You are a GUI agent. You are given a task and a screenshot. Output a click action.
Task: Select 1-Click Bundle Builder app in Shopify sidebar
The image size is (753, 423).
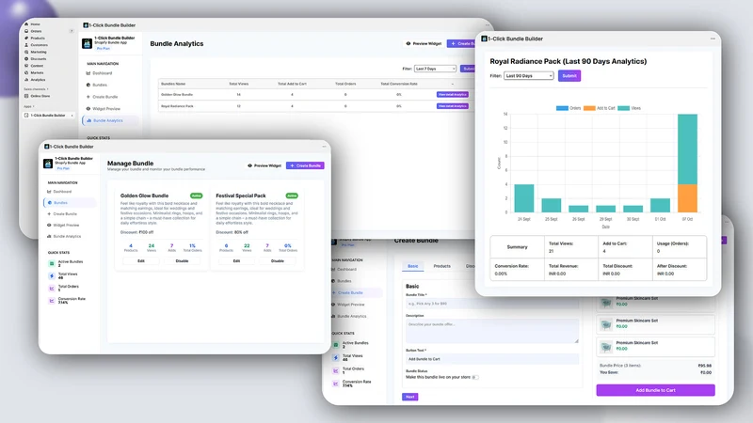[x=49, y=115]
